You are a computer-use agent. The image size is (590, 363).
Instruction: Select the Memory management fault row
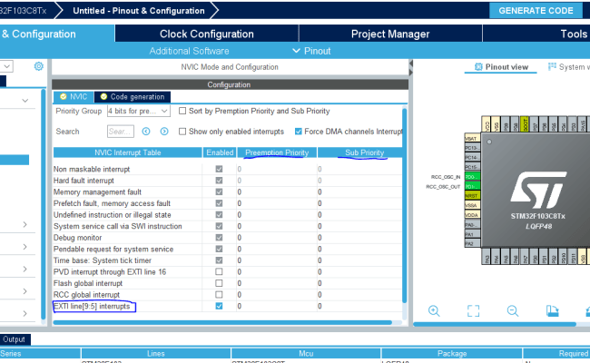[x=227, y=191]
